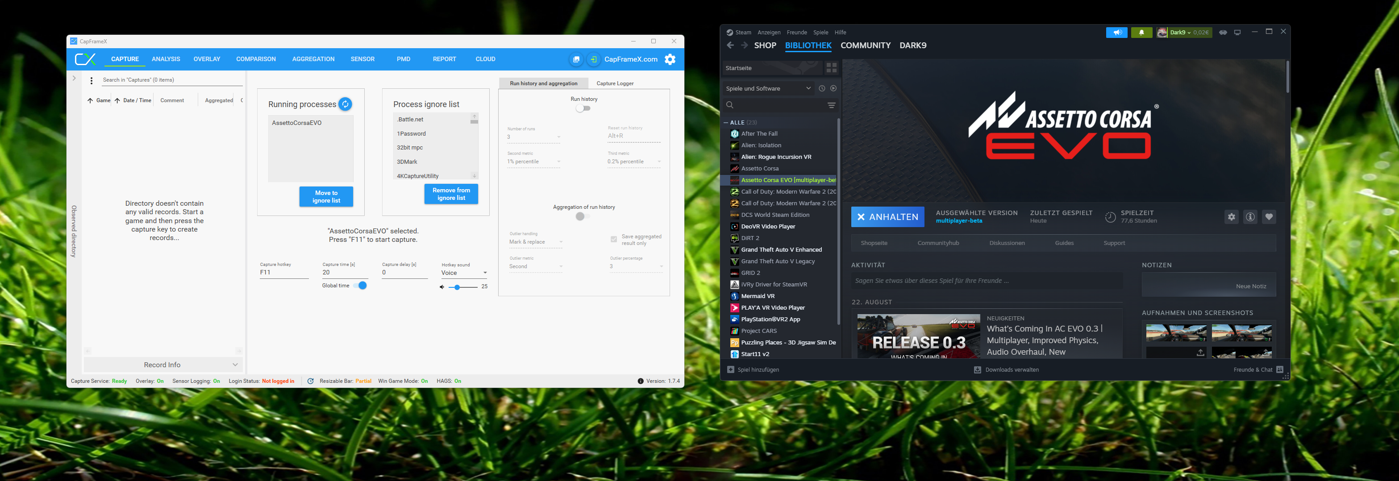This screenshot has width=1399, height=481.
Task: Open the SENSOR tab in CapFrameX
Action: tap(362, 59)
